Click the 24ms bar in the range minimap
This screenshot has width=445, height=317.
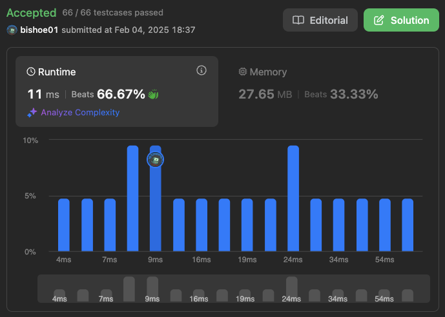point(292,289)
